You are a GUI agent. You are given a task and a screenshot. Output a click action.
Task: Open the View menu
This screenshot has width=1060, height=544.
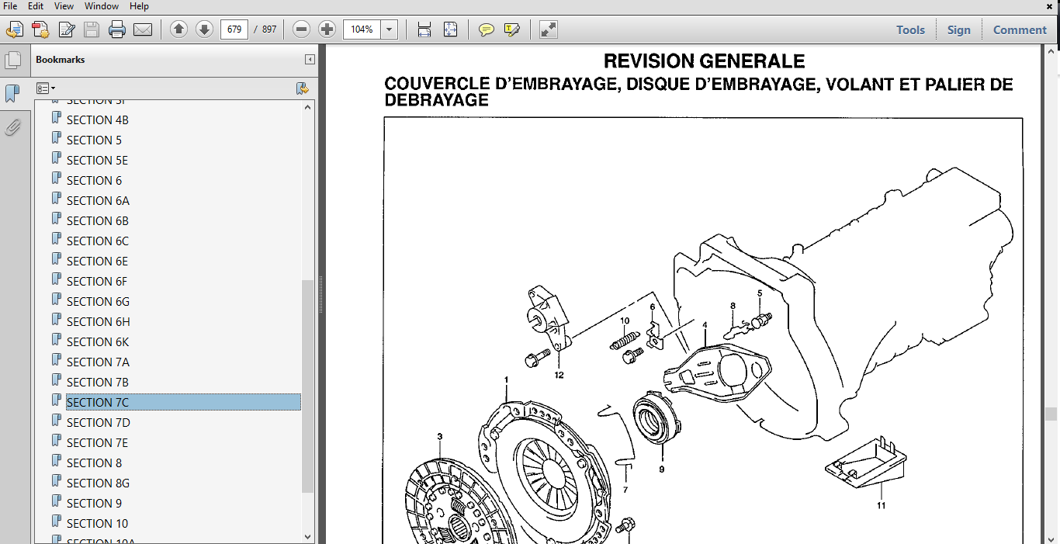click(64, 6)
